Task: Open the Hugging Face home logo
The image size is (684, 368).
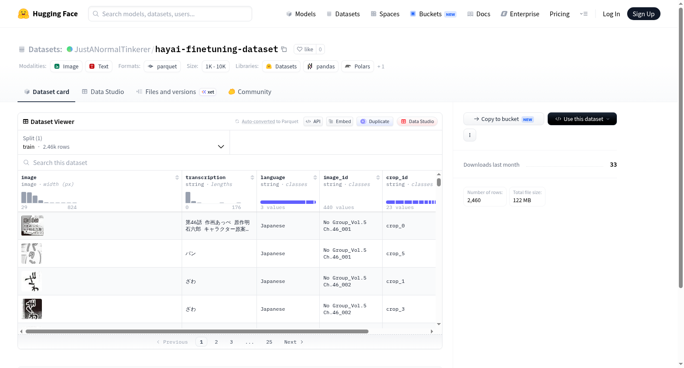Action: 48,14
